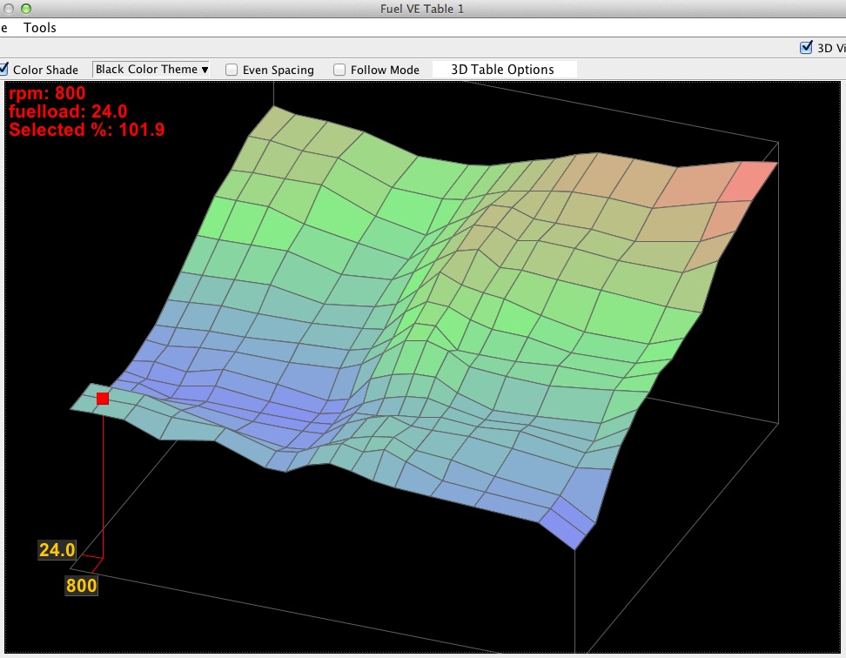This screenshot has height=658, width=846.
Task: Expand the Black Color Theme dropdown
Action: (x=151, y=69)
